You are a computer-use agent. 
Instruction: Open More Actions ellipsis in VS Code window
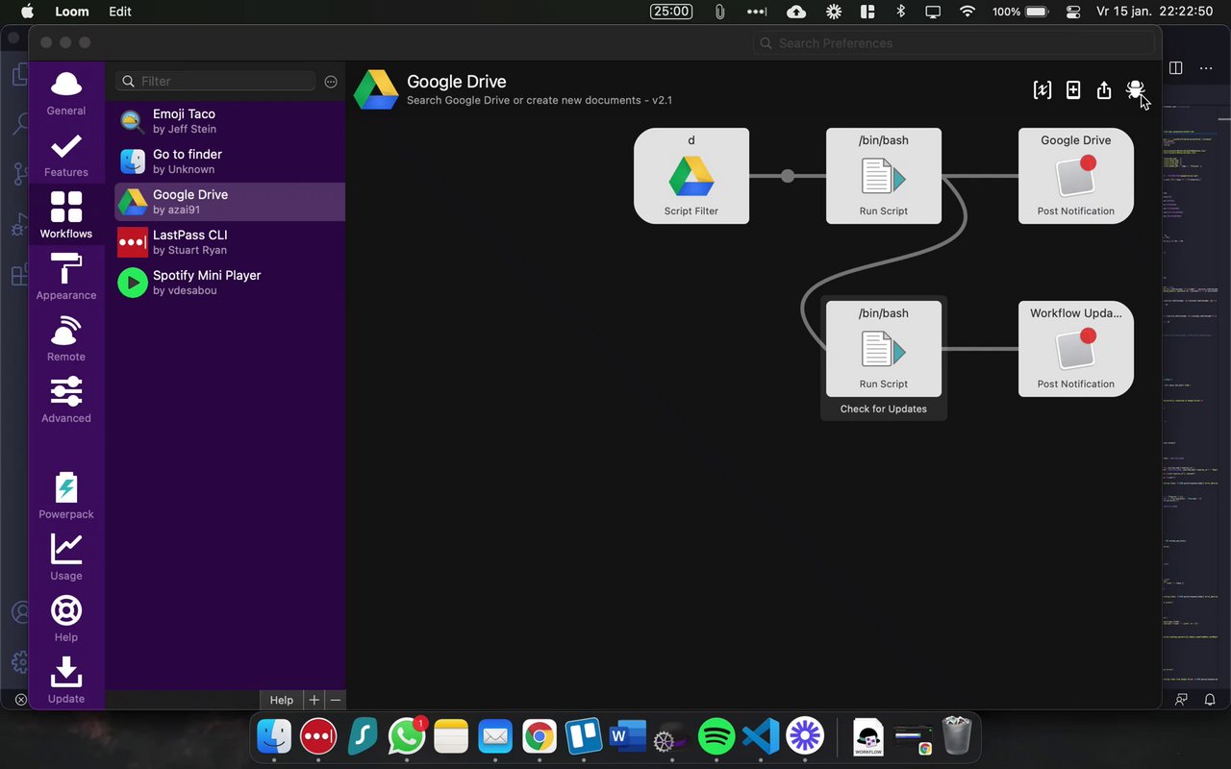[x=1206, y=68]
